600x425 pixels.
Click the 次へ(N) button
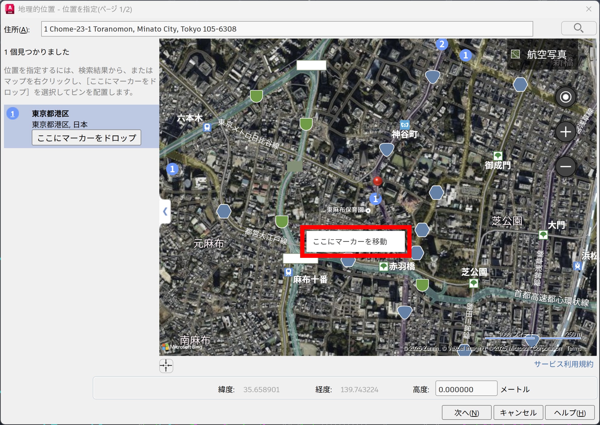pos(466,413)
